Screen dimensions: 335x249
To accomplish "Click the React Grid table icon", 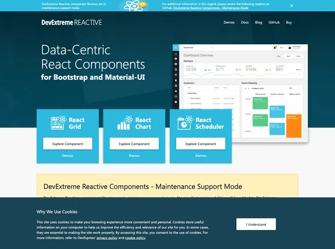I will click(x=58, y=123).
